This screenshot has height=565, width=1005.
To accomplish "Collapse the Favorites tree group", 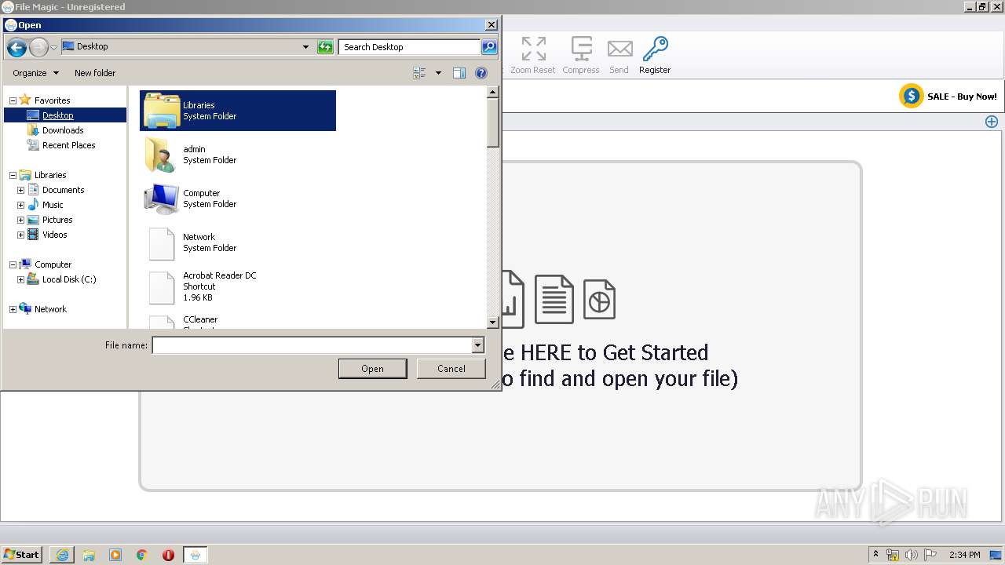I will [x=13, y=100].
